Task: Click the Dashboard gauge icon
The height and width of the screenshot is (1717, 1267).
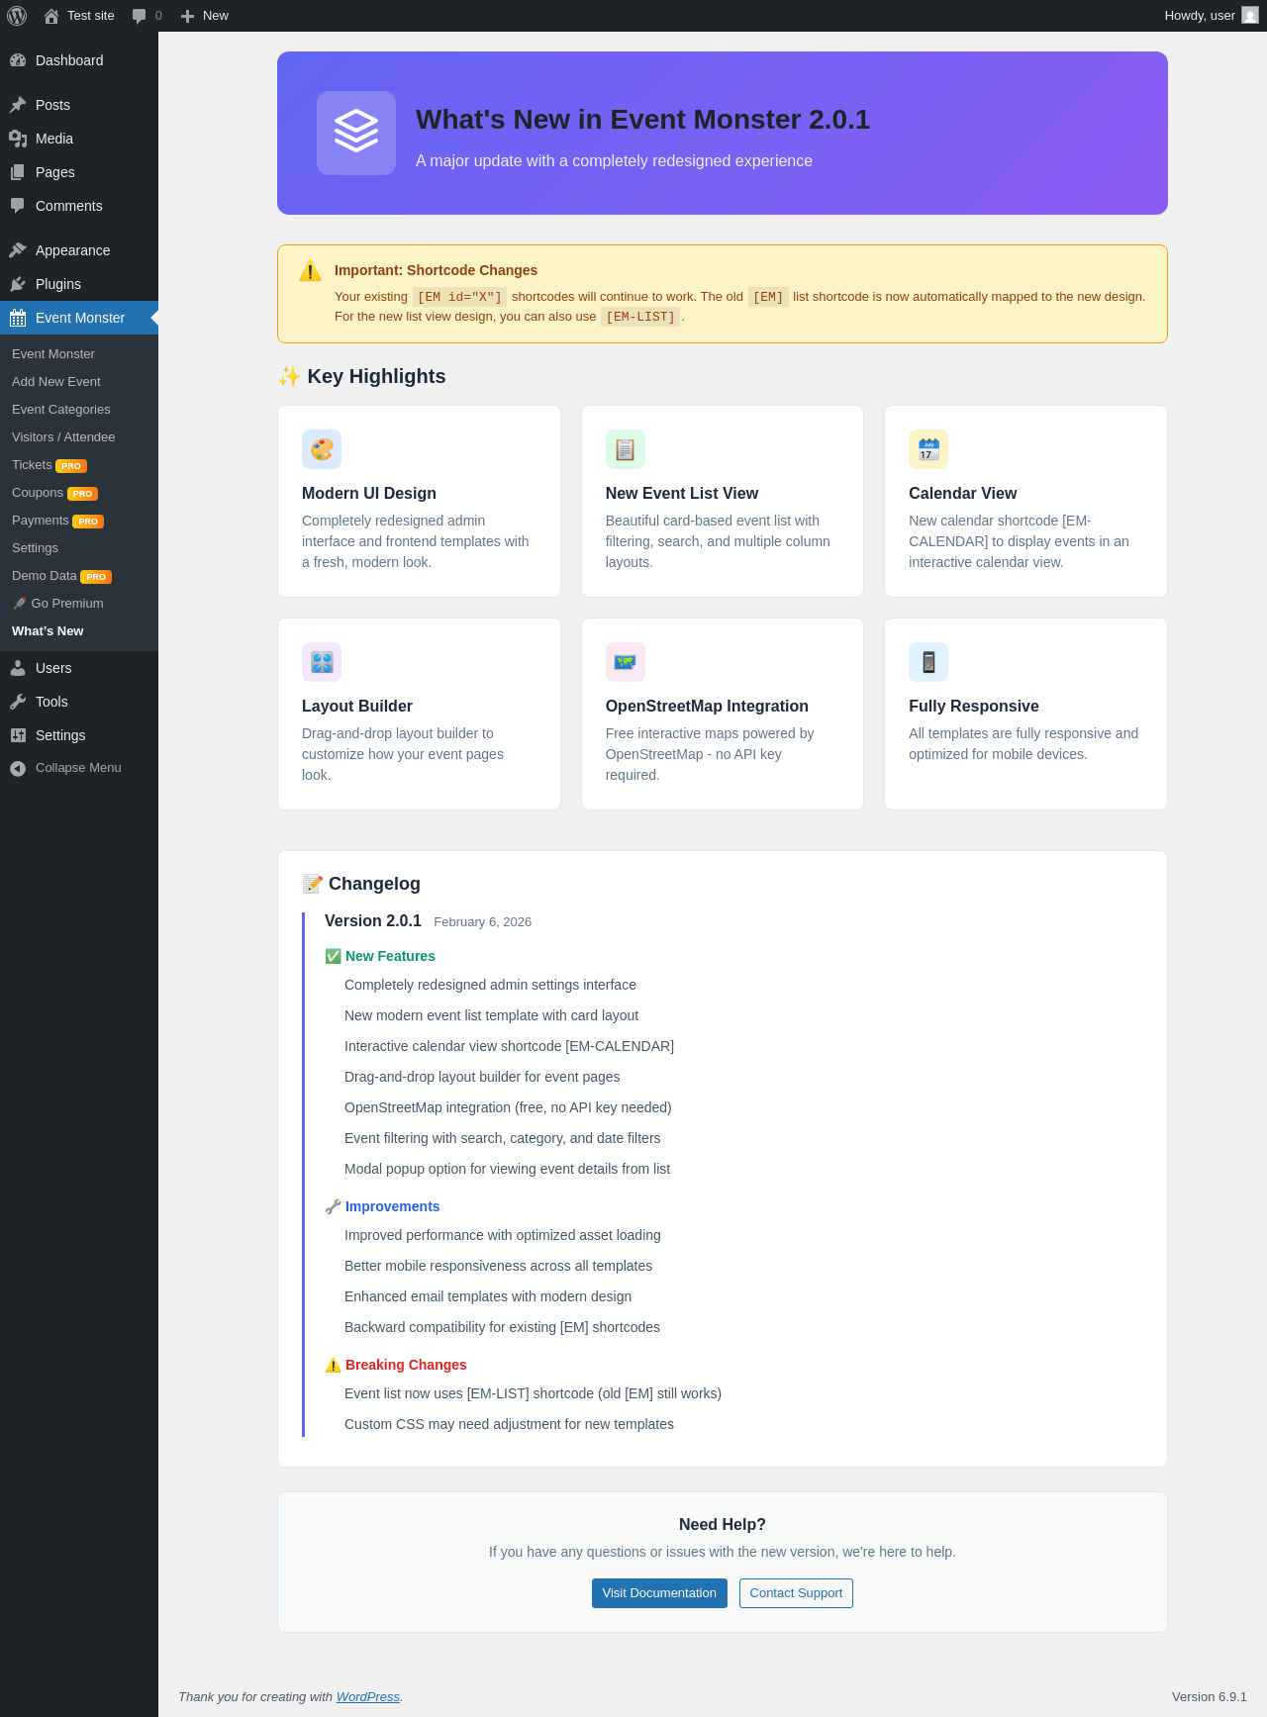Action: (18, 60)
